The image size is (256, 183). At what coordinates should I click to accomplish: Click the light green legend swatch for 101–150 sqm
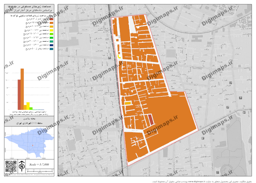[x=51, y=34]
